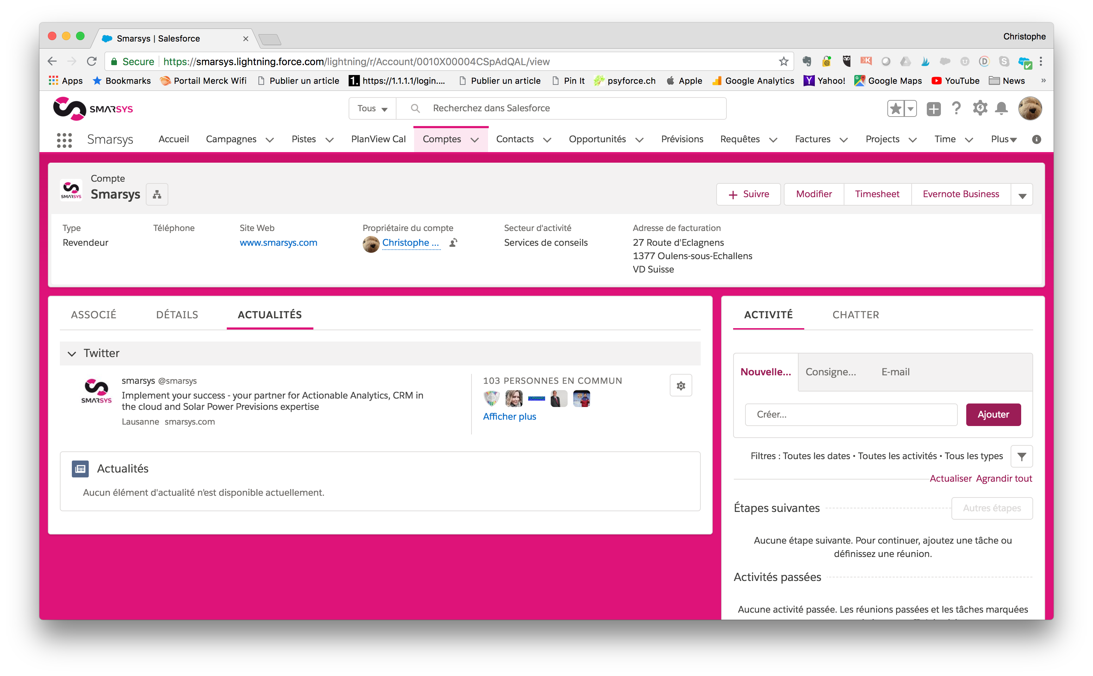Click the user profile avatar
Screen dimensions: 1093x676
tap(1030, 109)
